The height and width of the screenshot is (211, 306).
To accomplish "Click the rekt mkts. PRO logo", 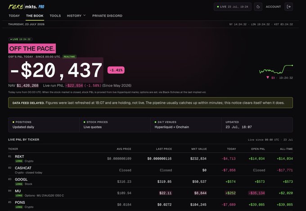I will click(27, 7).
